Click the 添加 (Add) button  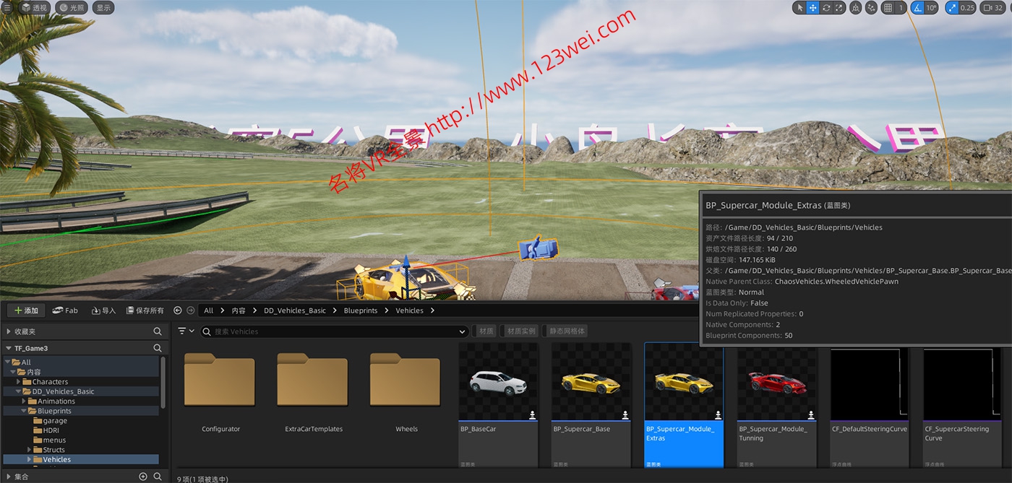(x=26, y=310)
